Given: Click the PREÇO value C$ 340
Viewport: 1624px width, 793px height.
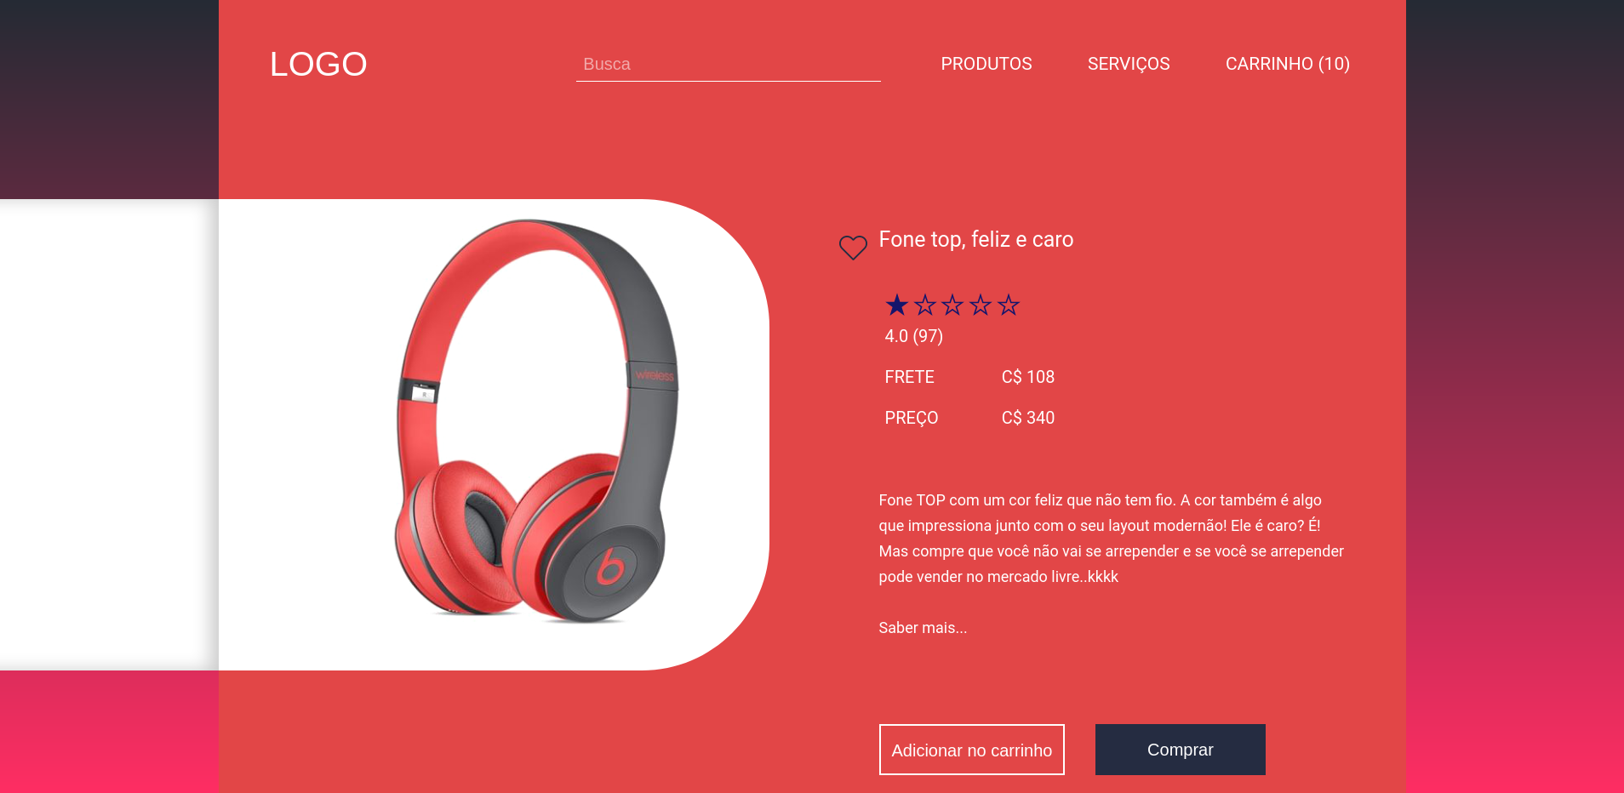Looking at the screenshot, I should pos(1027,418).
